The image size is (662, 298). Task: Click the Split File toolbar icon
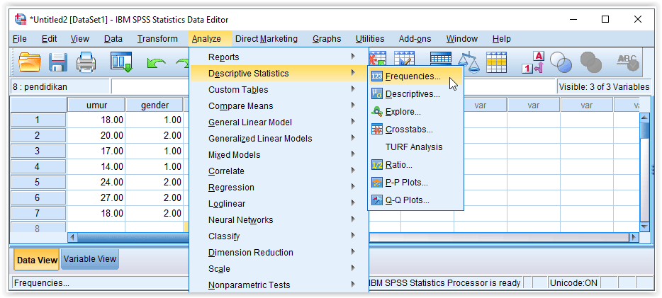pyautogui.click(x=441, y=59)
